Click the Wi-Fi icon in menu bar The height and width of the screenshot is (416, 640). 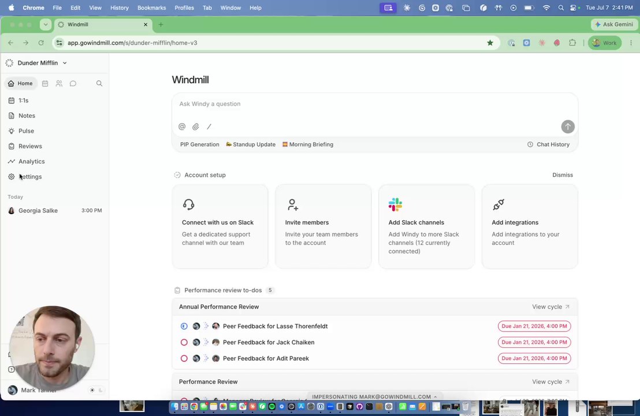[x=546, y=8]
